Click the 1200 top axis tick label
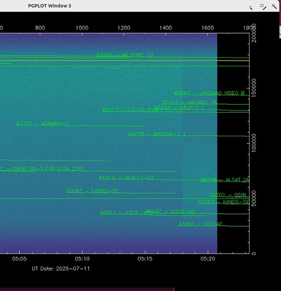The width and height of the screenshot is (281, 291). pyautogui.click(x=124, y=28)
